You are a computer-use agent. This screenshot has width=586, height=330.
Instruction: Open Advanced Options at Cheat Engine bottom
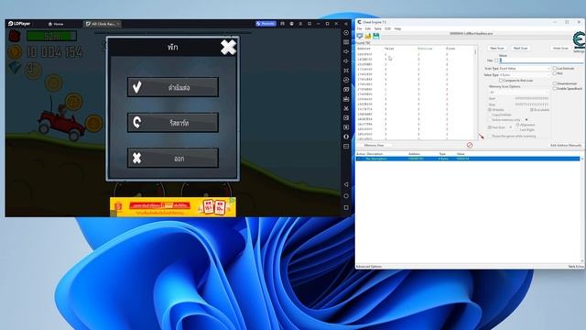[369, 267]
